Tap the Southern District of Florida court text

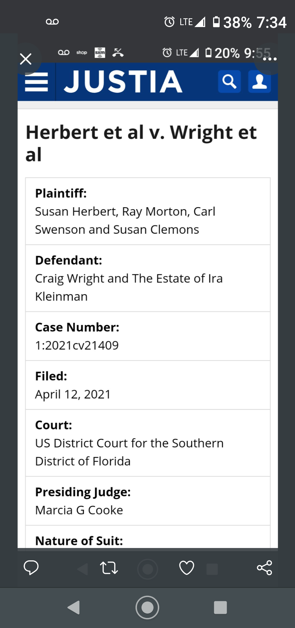coord(129,452)
